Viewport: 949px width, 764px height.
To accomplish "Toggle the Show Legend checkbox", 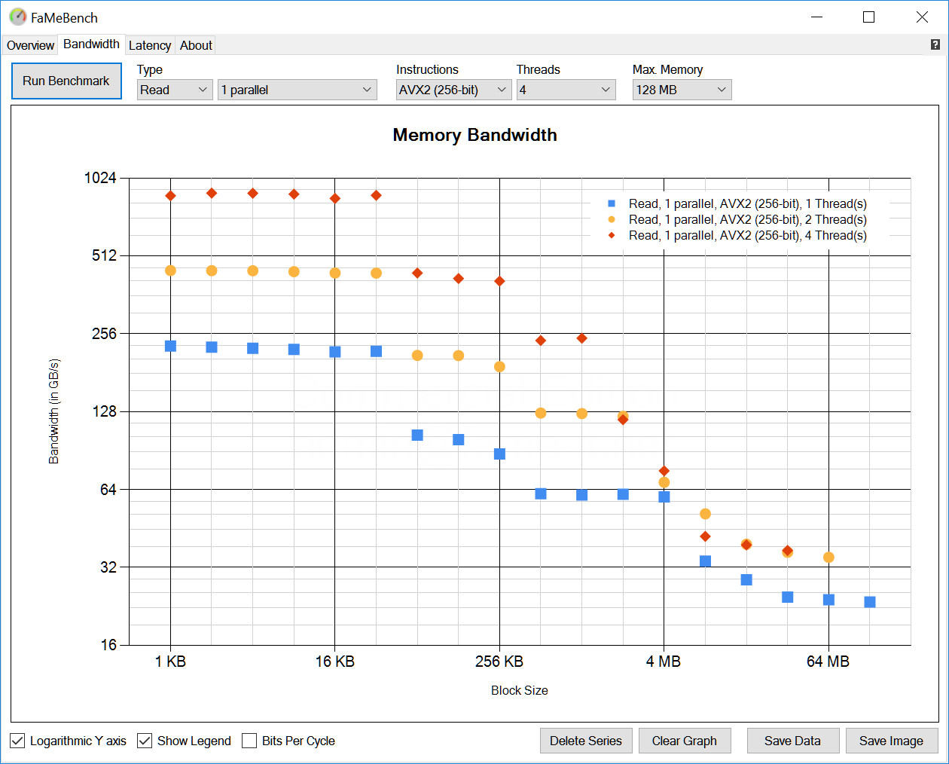I will 145,741.
